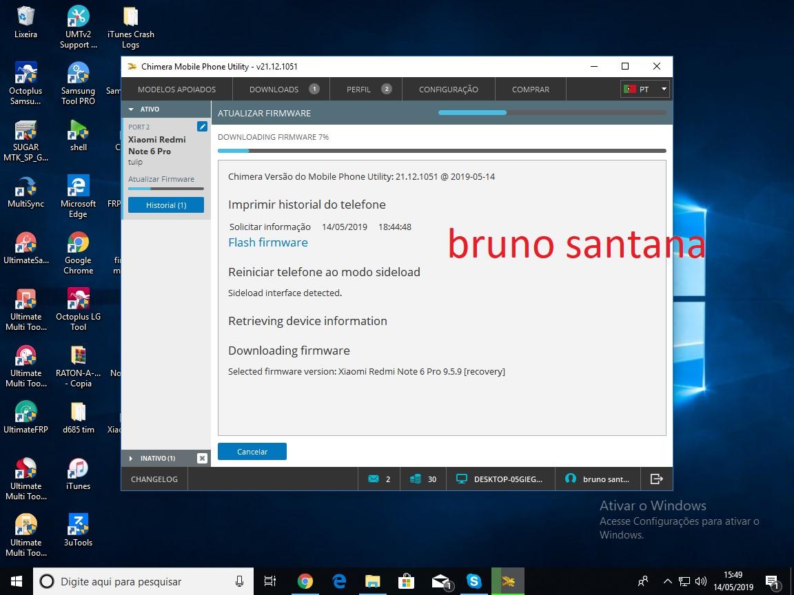Launch the Octoplus LG Tool shortcut
The width and height of the screenshot is (794, 595).
point(78,310)
